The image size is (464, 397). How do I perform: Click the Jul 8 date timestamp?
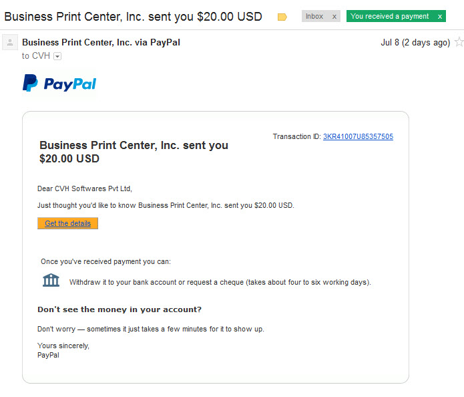[415, 43]
